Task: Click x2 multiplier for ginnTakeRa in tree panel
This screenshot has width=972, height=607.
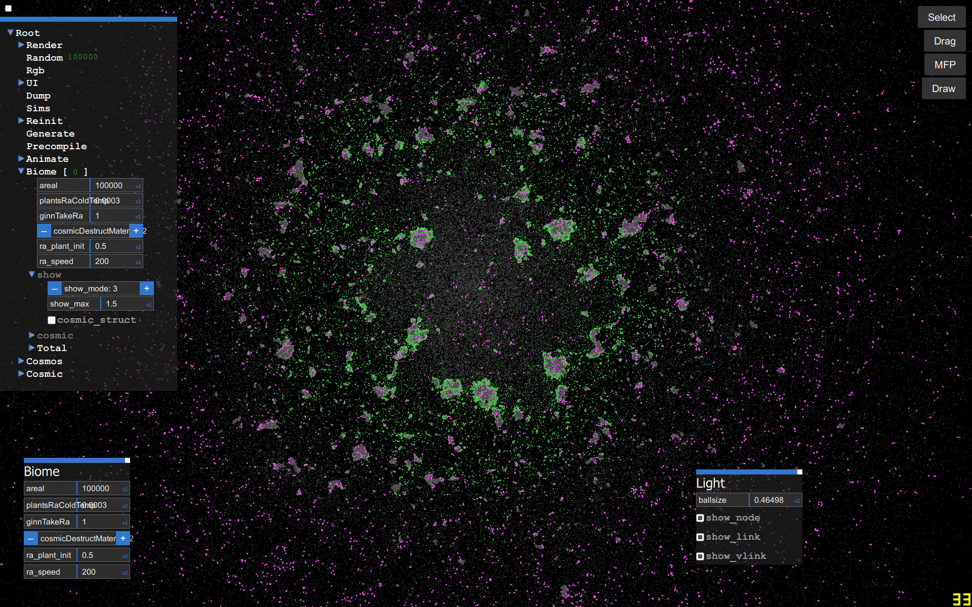Action: click(138, 216)
